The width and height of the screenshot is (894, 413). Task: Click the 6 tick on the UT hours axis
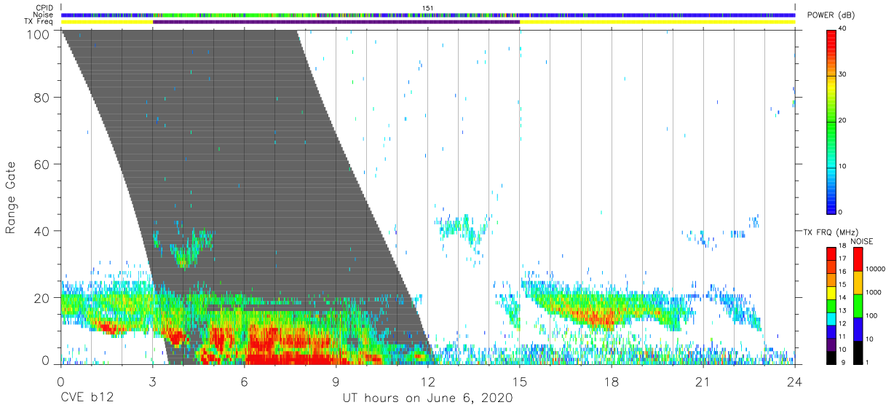pos(244,382)
